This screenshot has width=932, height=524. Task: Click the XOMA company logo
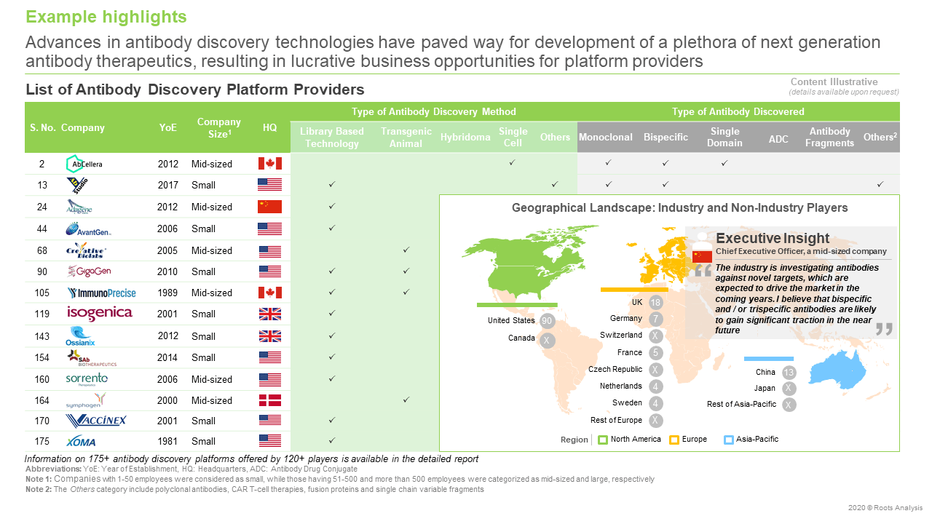(x=81, y=442)
